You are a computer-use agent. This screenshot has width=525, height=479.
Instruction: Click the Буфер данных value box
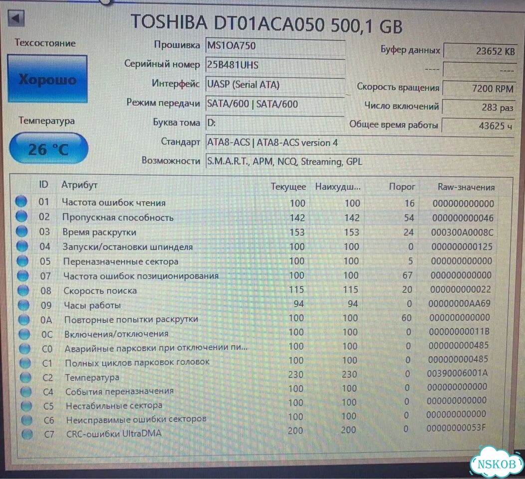(x=480, y=51)
